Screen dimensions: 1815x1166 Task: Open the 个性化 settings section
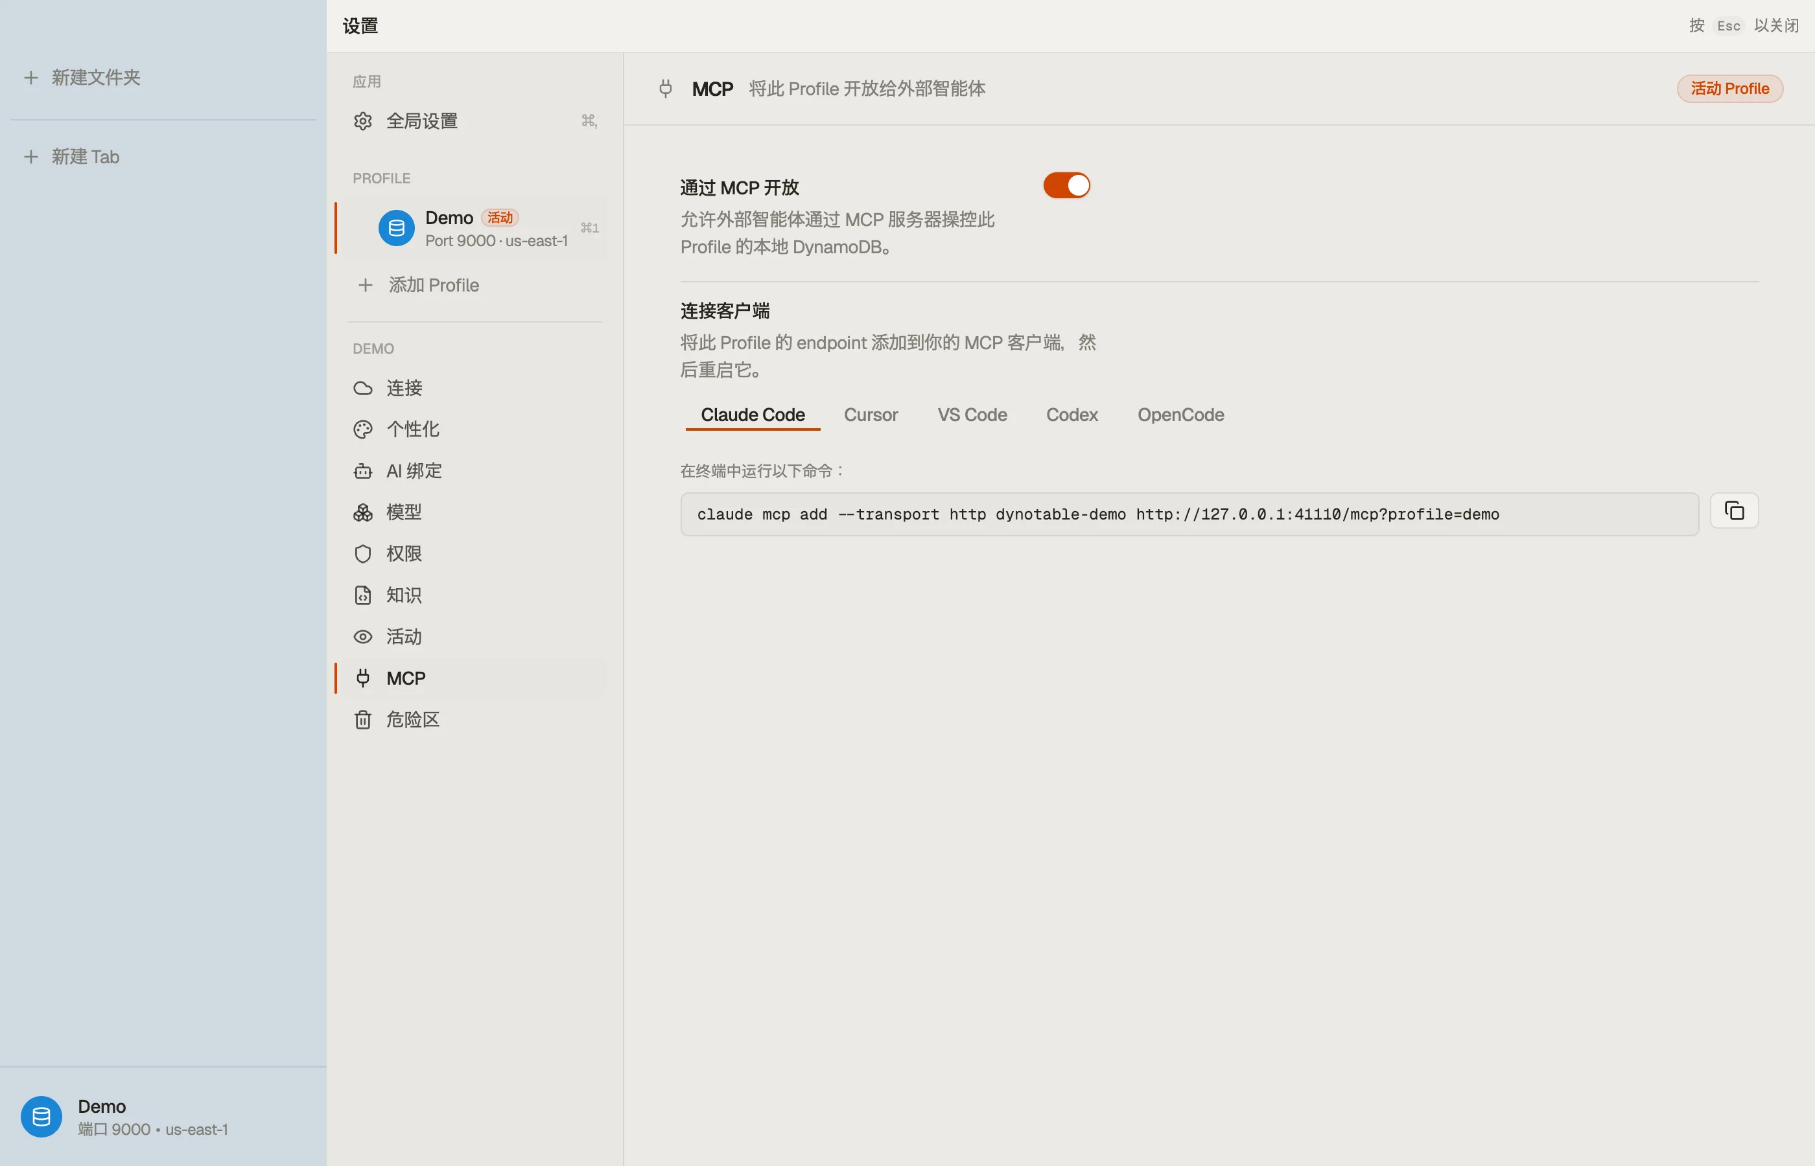(x=474, y=430)
